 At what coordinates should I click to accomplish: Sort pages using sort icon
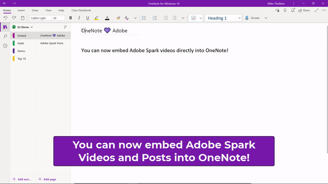[65, 27]
